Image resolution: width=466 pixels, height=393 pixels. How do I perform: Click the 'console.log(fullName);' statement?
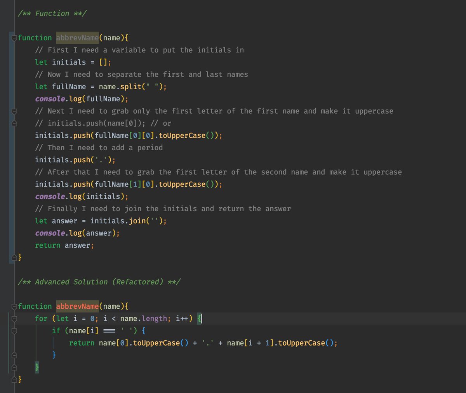[x=82, y=99]
